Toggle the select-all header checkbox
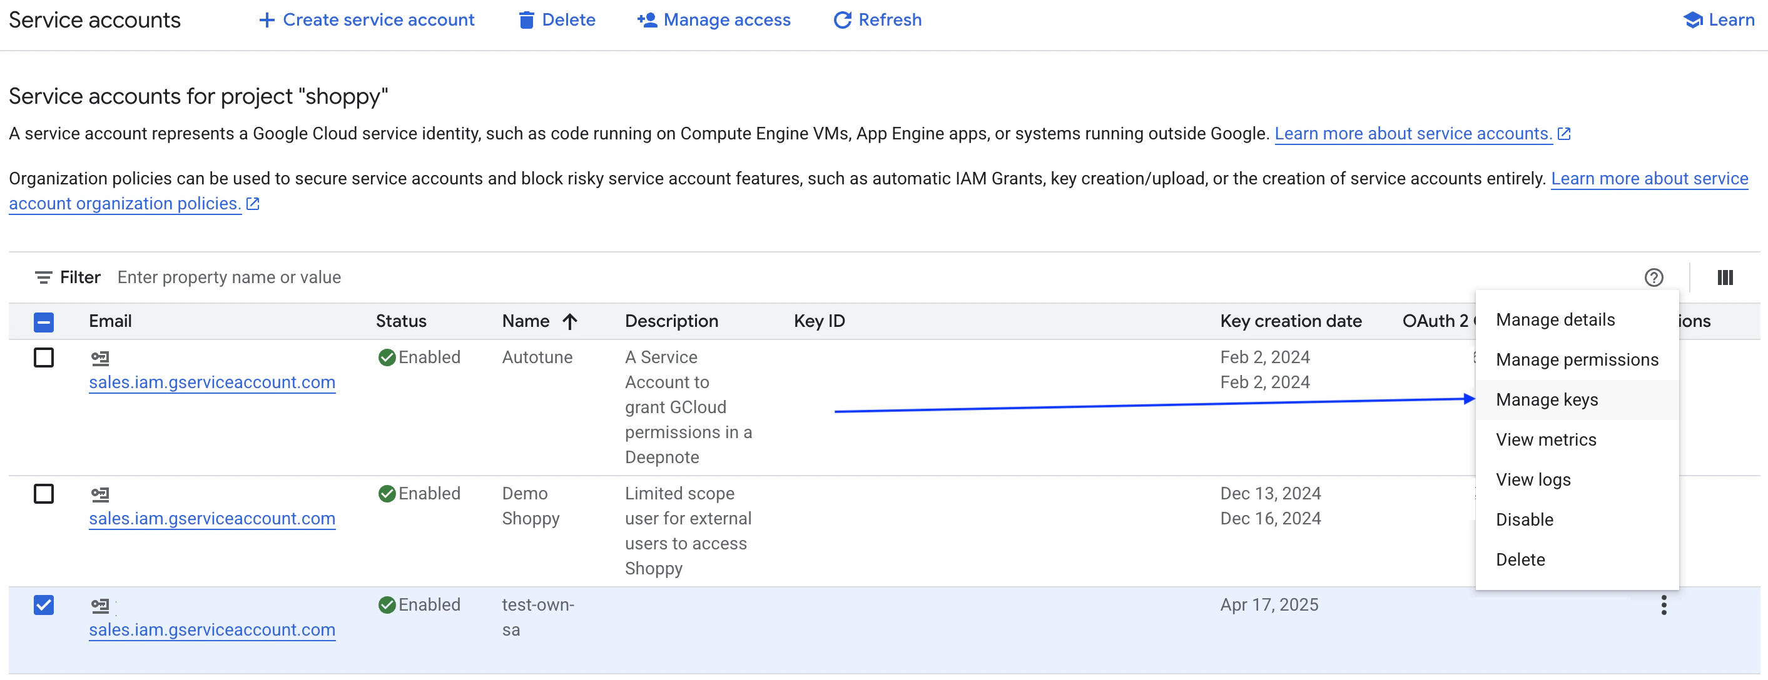The width and height of the screenshot is (1768, 680). coord(44,321)
